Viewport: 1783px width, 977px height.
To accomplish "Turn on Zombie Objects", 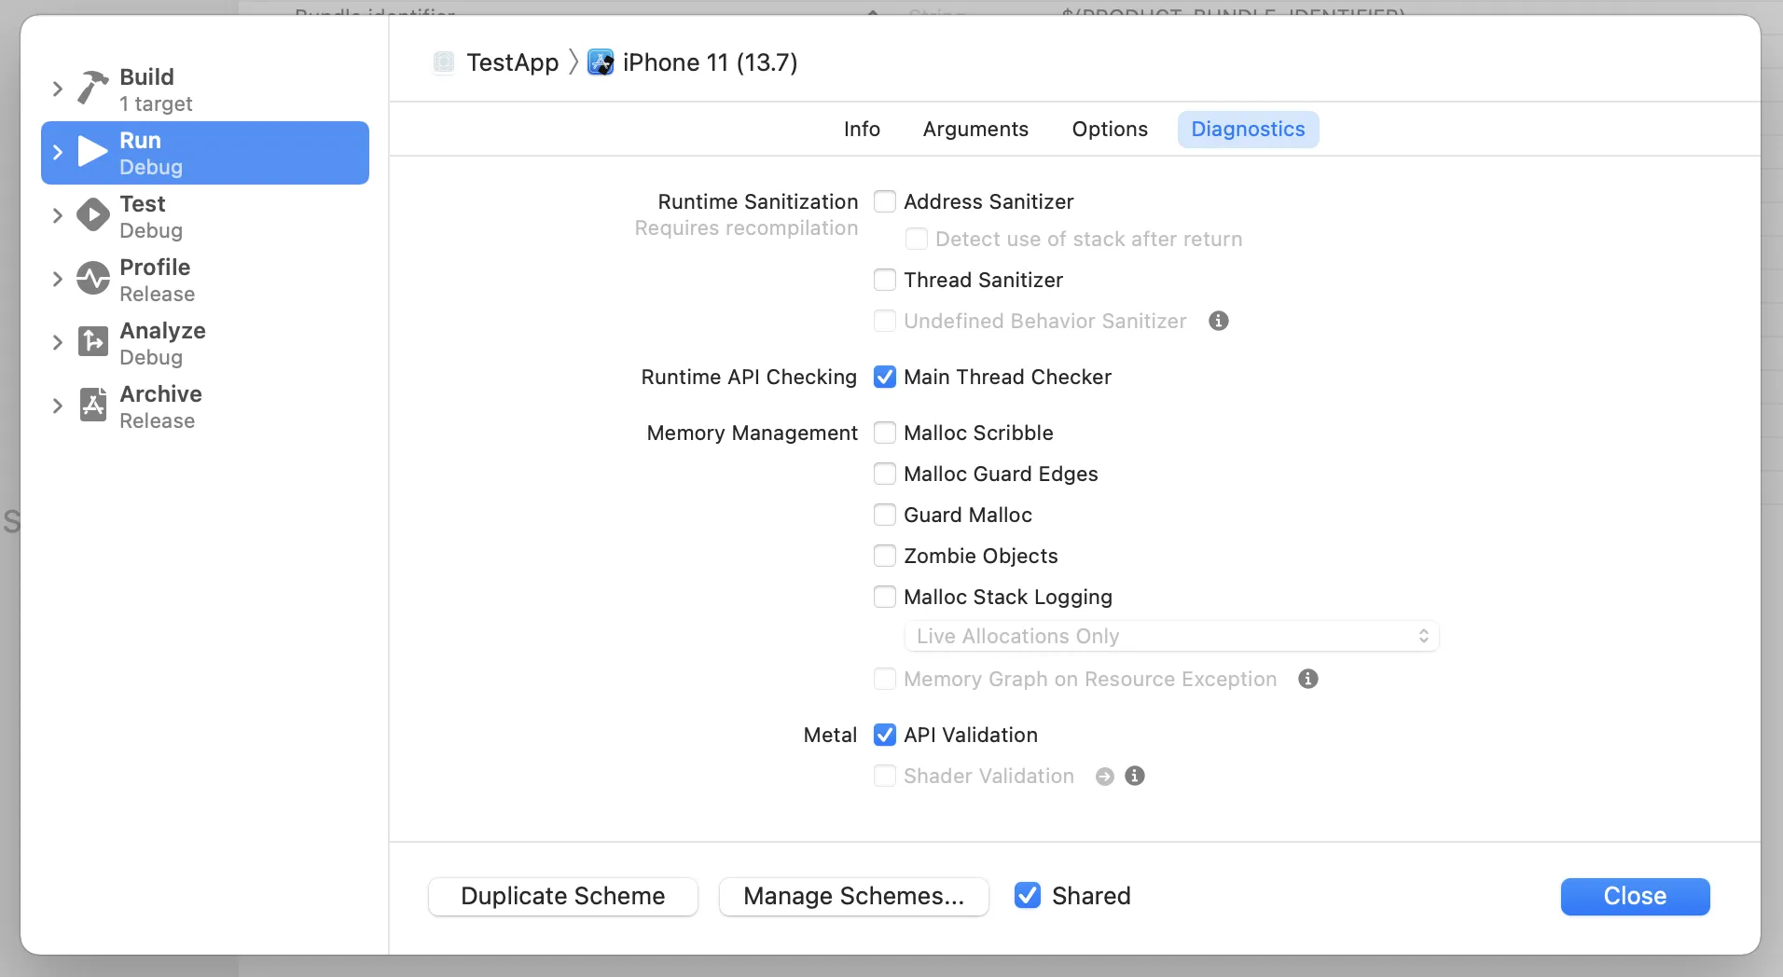I will tap(885, 556).
